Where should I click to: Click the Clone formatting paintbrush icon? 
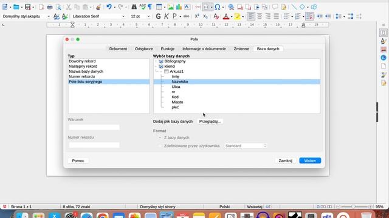(x=98, y=7)
